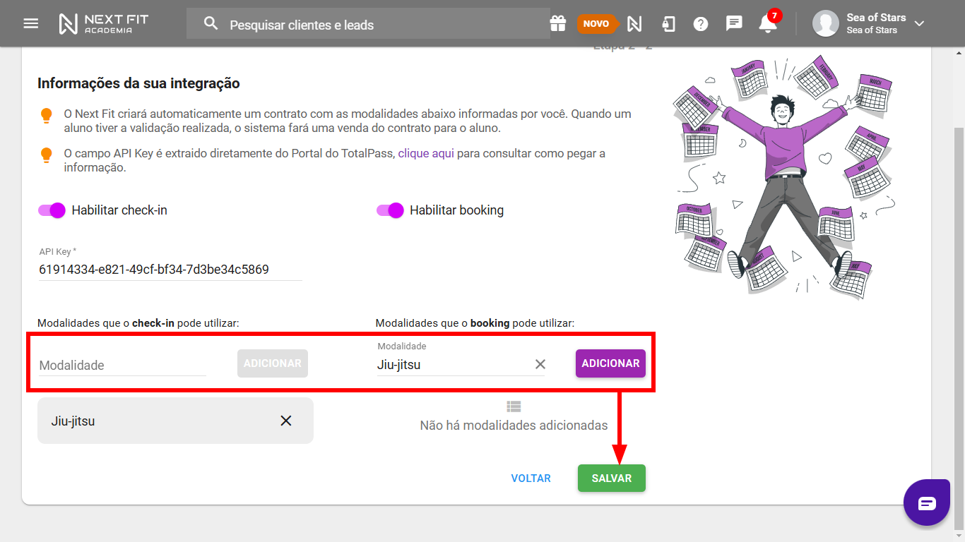The height and width of the screenshot is (542, 965).
Task: Follow the clique aqui link
Action: pyautogui.click(x=426, y=153)
